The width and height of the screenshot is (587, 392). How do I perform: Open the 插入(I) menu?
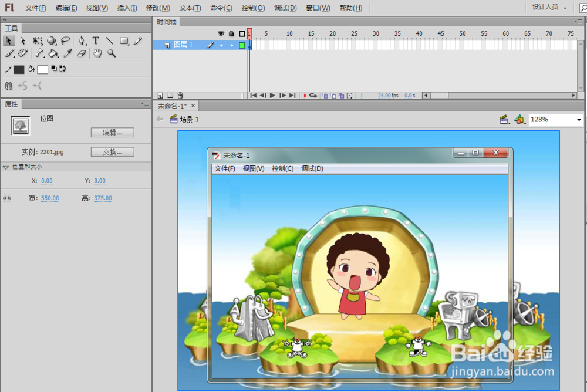coord(127,8)
